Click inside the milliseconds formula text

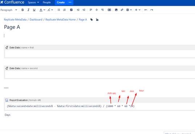pos(71,106)
